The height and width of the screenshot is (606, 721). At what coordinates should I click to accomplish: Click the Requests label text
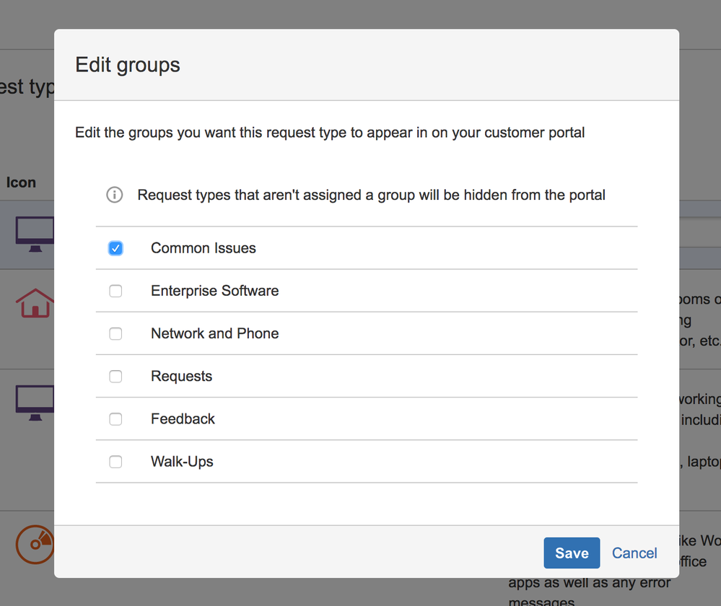click(181, 377)
